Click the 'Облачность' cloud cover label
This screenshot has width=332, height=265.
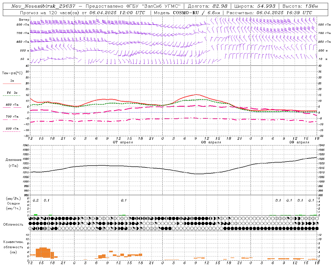pos(13,225)
